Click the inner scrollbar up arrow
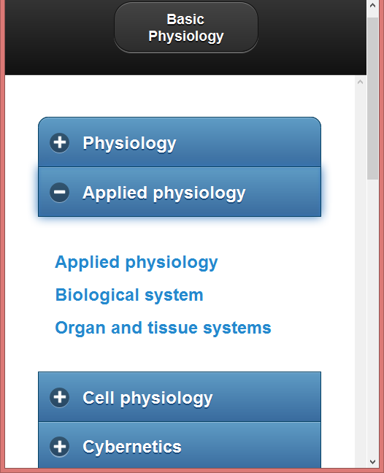 [x=360, y=82]
